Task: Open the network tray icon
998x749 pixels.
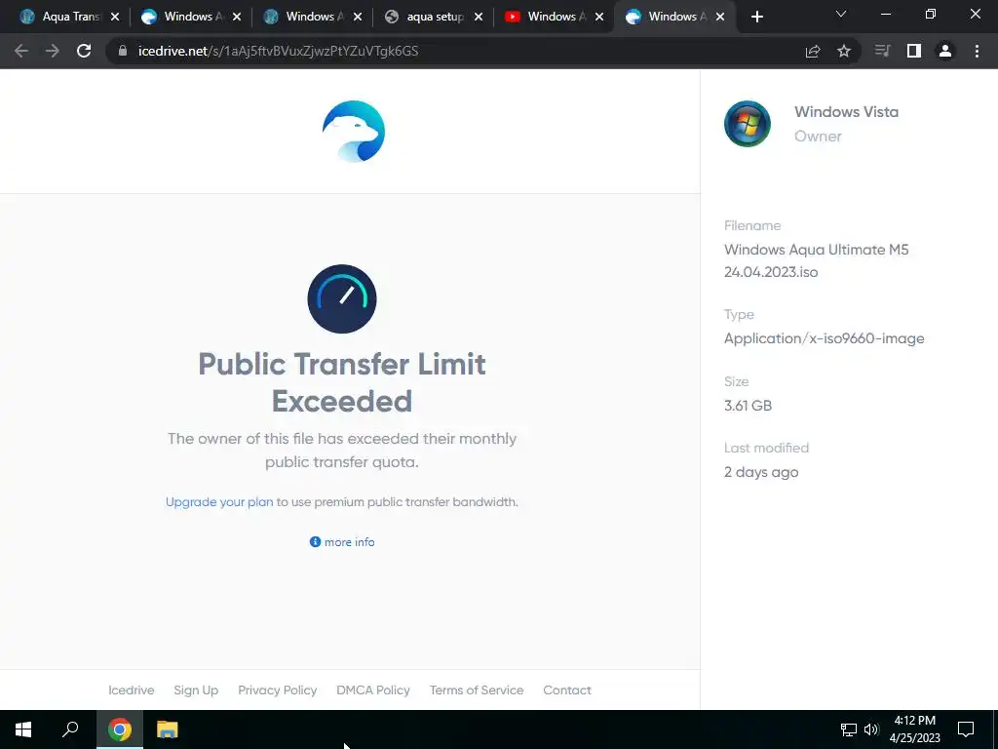Action: pyautogui.click(x=849, y=729)
